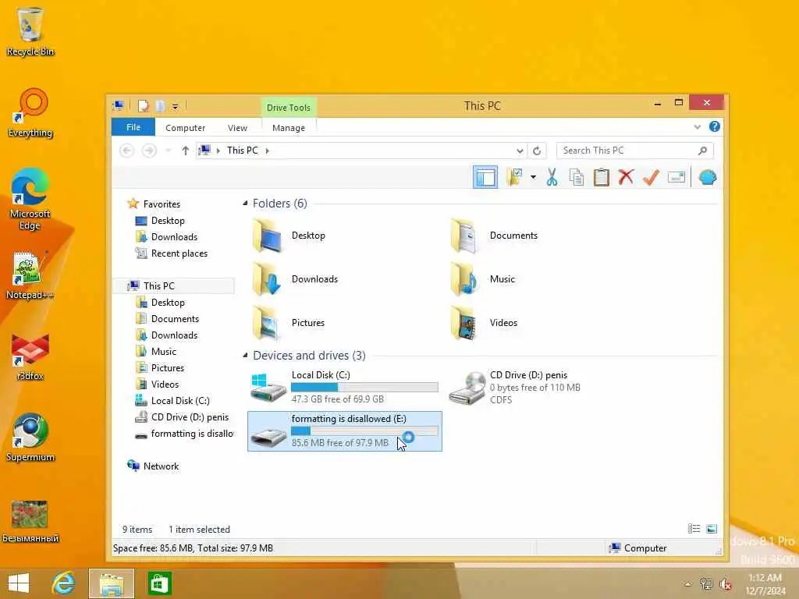This screenshot has height=599, width=799.
Task: Switch to the View ribbon tab
Action: tap(237, 128)
